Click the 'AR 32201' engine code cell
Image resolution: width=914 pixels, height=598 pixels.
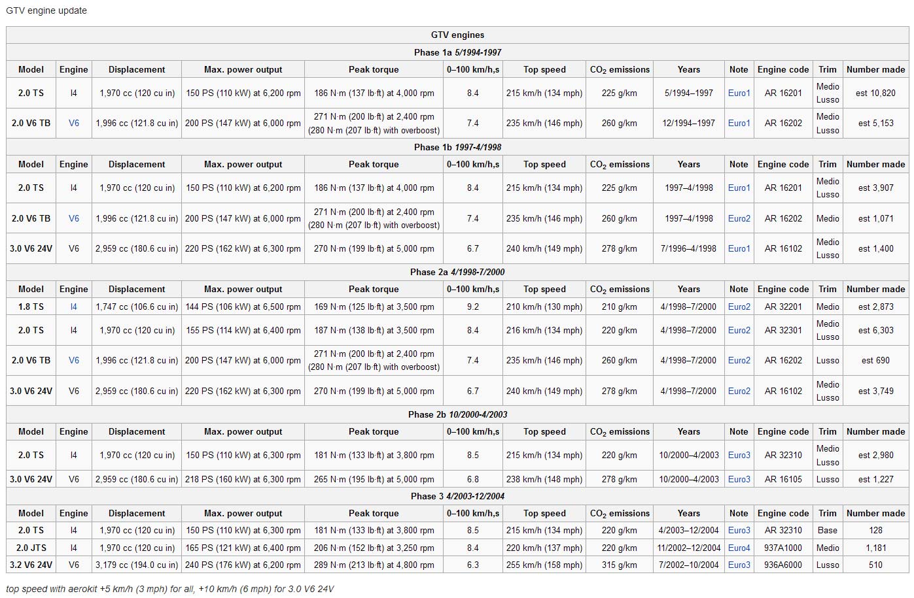pyautogui.click(x=783, y=307)
